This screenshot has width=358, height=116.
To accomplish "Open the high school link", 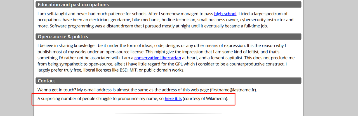I will tap(225, 14).
